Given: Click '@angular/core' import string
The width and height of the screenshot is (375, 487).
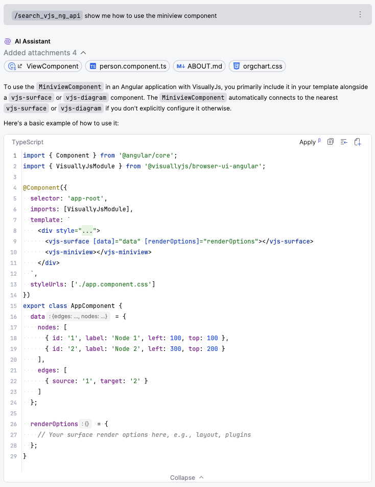Looking at the screenshot, I should [x=146, y=156].
